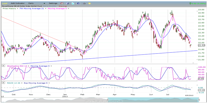The height and width of the screenshot is (106, 207).
Task: Click the camera snapshot icon
Action: pos(84,3)
